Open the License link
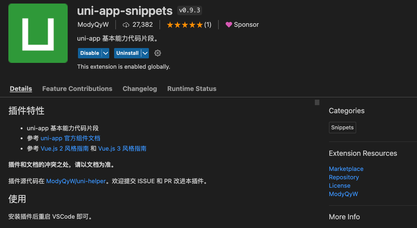 click(x=340, y=186)
